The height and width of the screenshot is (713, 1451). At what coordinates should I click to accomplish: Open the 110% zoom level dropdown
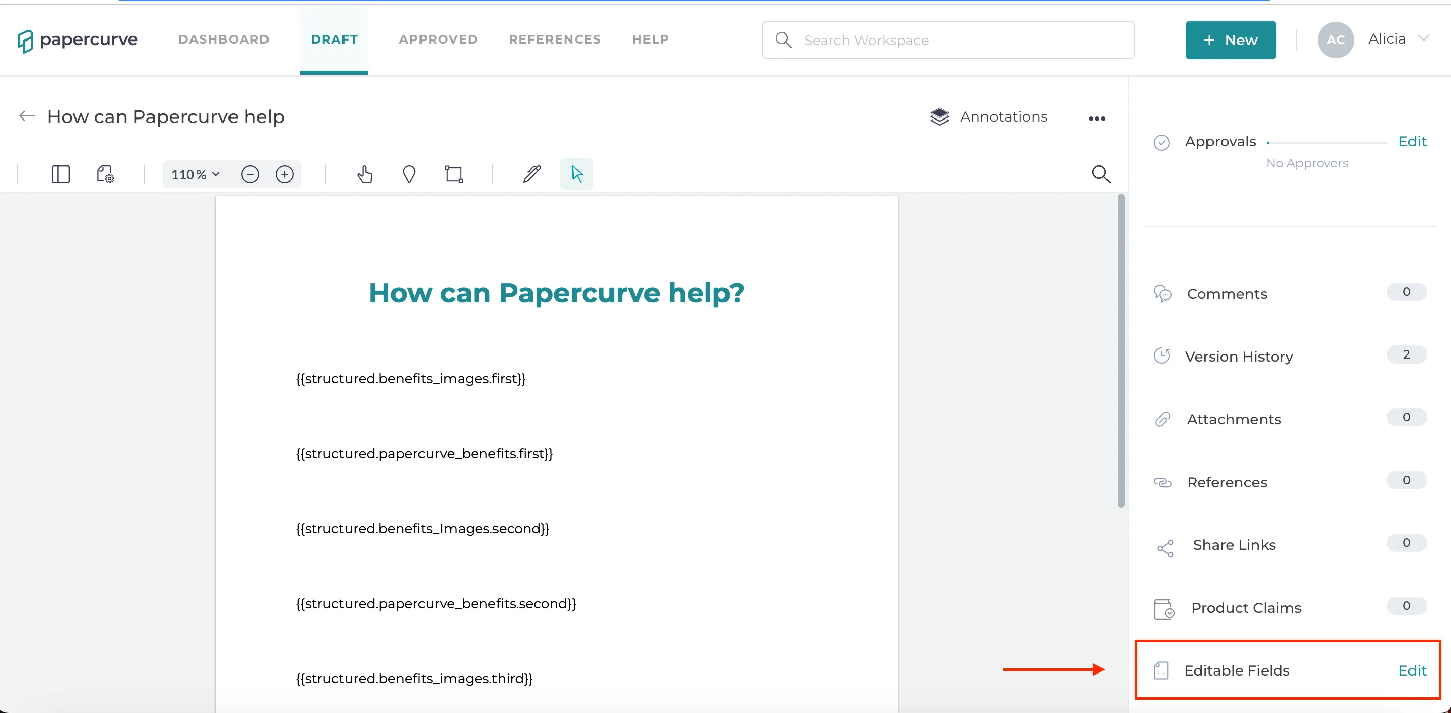195,175
